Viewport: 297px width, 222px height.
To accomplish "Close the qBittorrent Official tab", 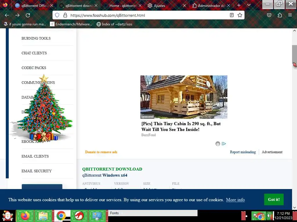I will tap(52, 6).
